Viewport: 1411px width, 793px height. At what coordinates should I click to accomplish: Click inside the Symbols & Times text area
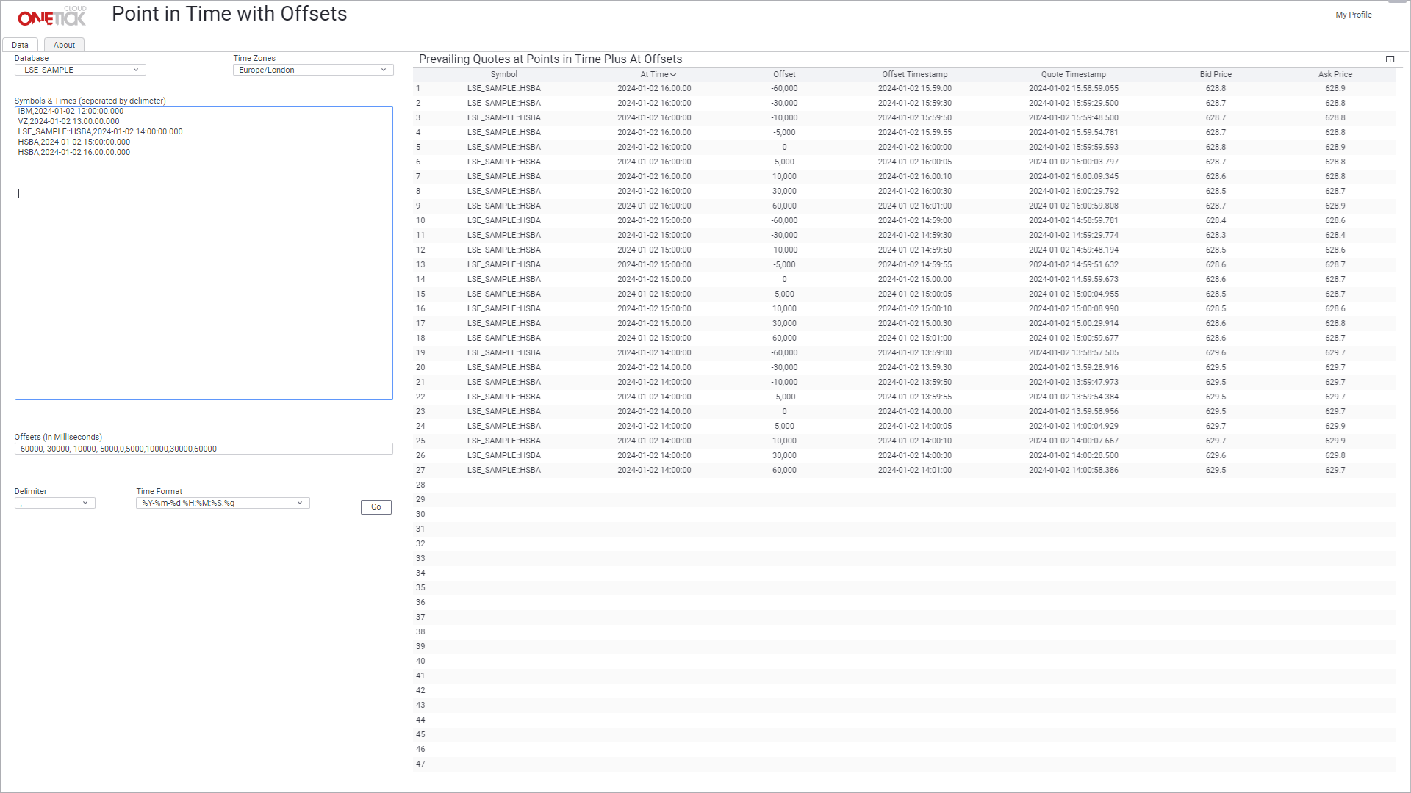(x=204, y=279)
